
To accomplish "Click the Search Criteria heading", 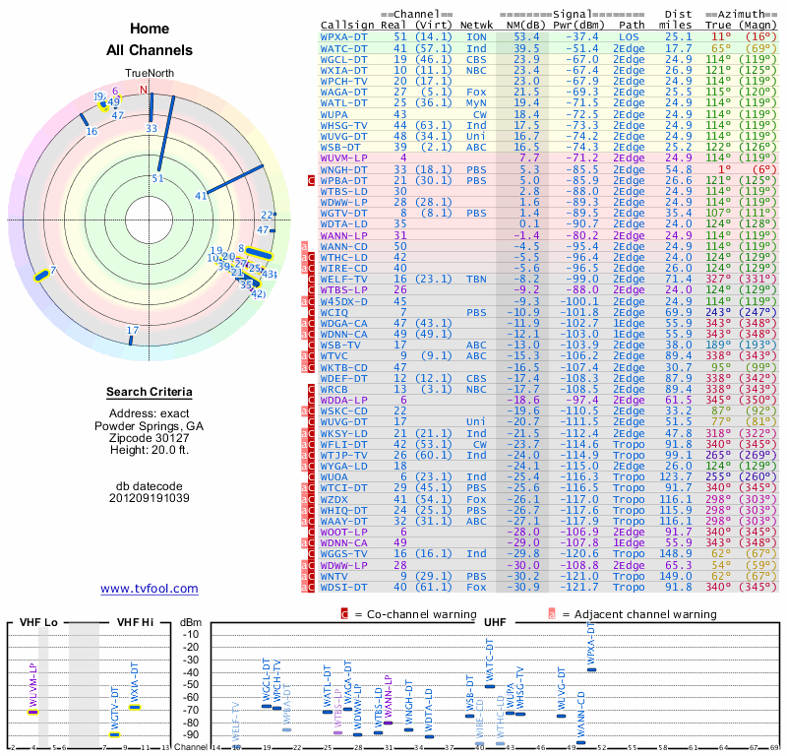I will 150,392.
